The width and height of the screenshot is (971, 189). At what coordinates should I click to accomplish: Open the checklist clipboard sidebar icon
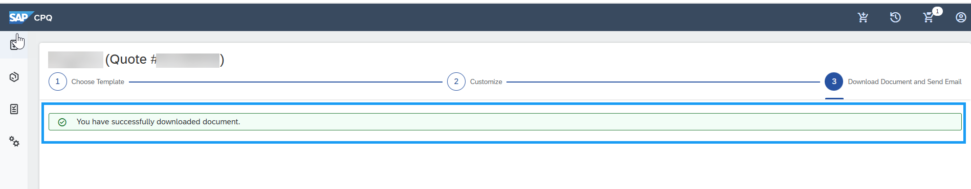[x=14, y=109]
